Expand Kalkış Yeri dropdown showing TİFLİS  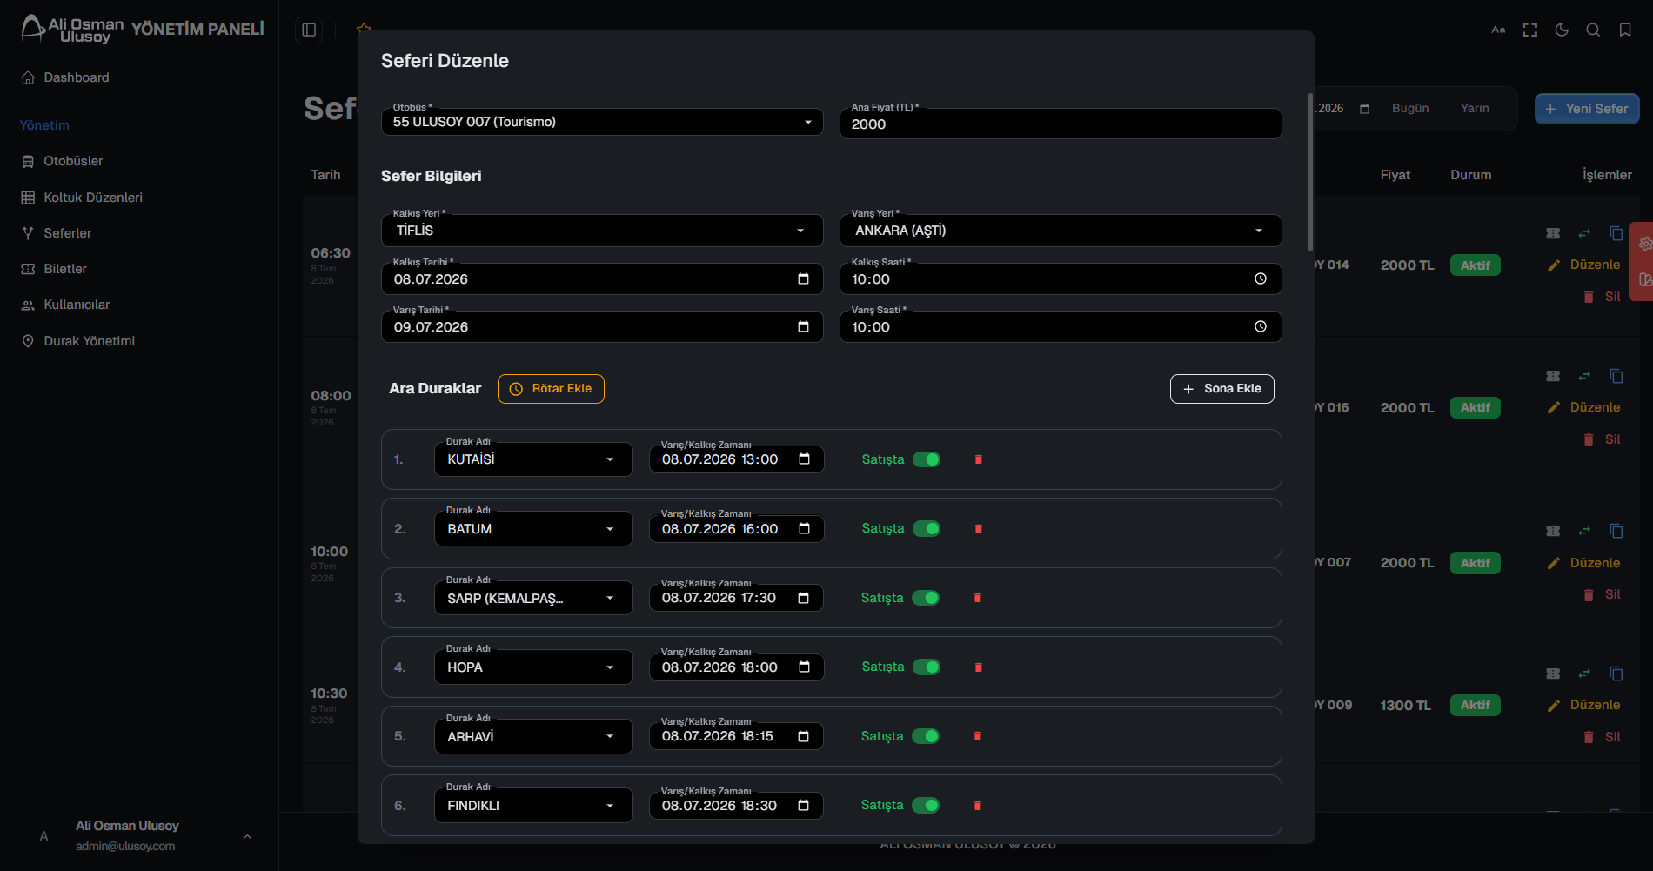click(x=602, y=231)
